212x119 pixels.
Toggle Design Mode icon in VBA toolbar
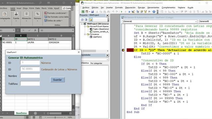click(x=133, y=12)
